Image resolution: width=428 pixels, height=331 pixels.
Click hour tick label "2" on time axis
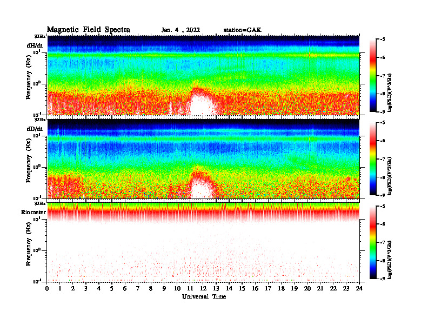click(x=73, y=289)
